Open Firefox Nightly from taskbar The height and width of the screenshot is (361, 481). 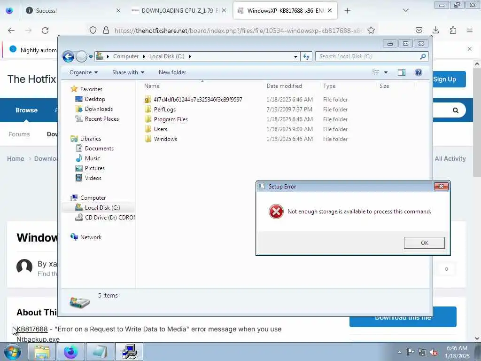(x=70, y=352)
